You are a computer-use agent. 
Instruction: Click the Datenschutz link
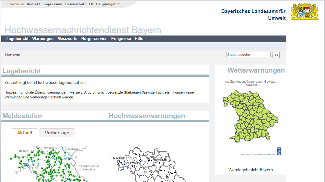pos(75,4)
